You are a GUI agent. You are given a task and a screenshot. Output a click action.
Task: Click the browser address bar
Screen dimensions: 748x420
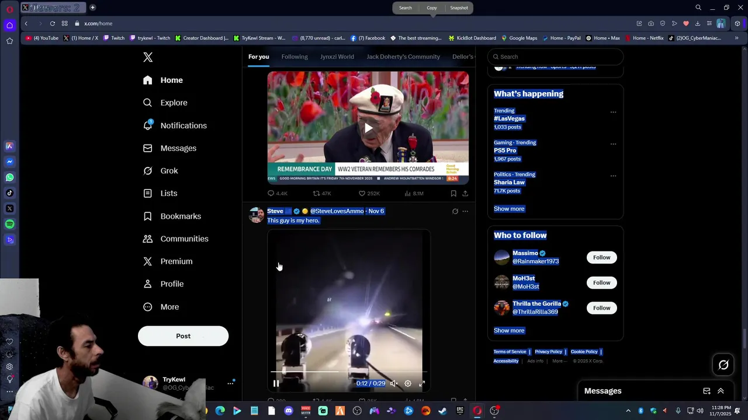click(x=351, y=23)
